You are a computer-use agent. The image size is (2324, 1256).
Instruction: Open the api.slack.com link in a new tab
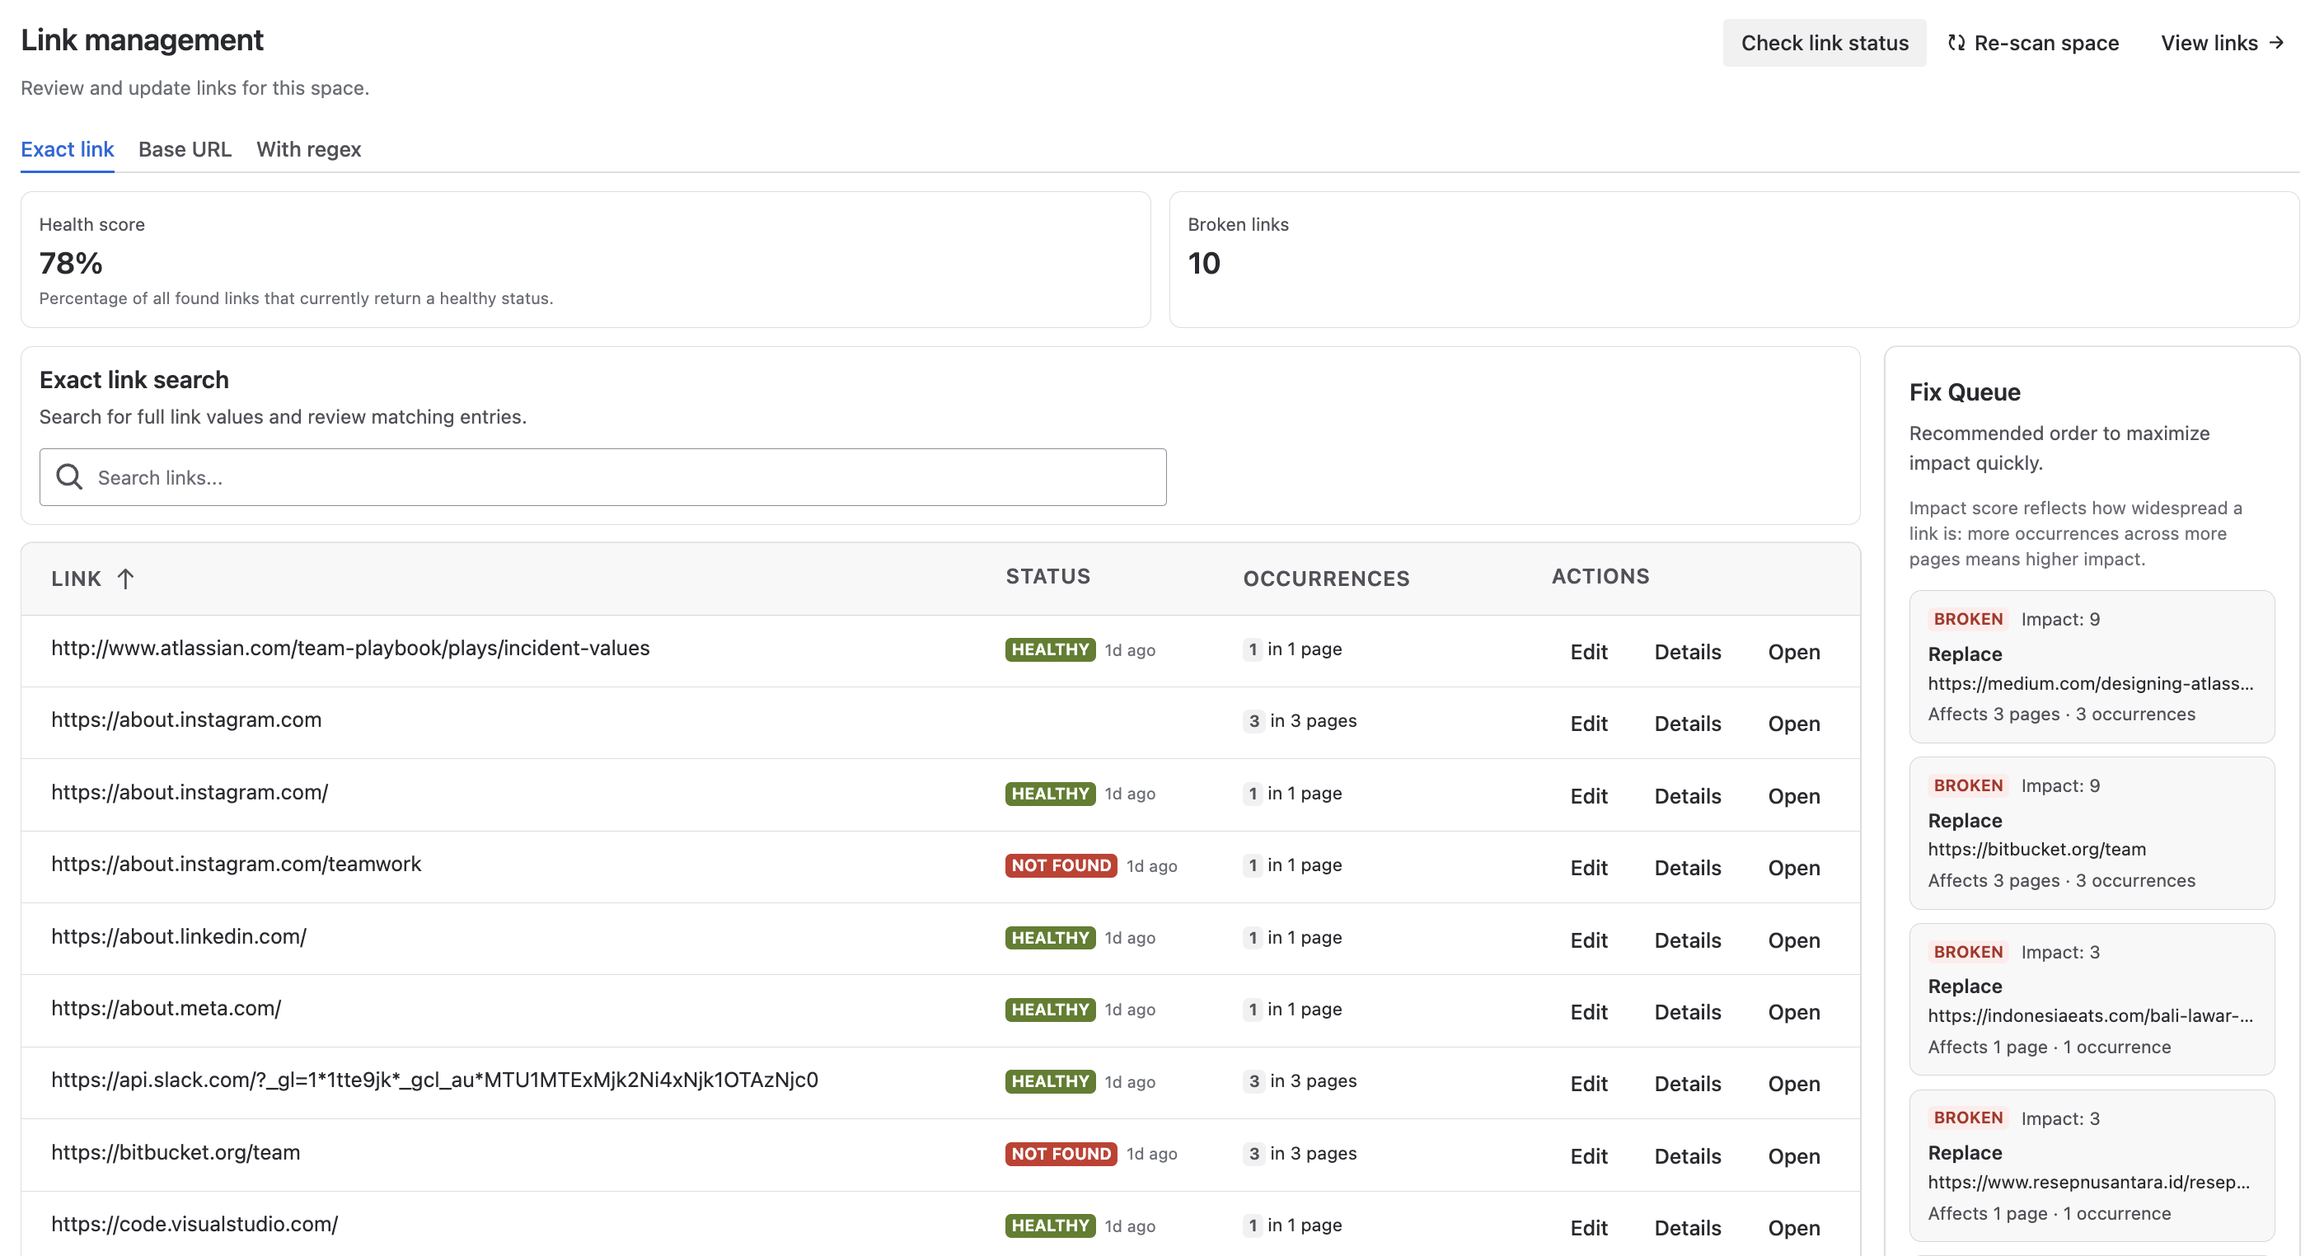tap(1793, 1084)
